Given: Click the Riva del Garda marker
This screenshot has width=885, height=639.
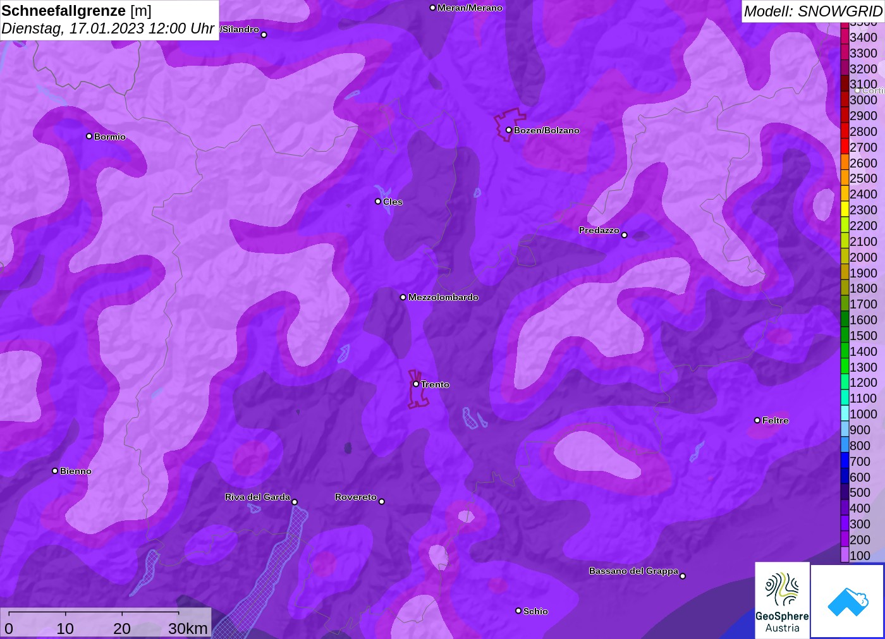Looking at the screenshot, I should (295, 502).
